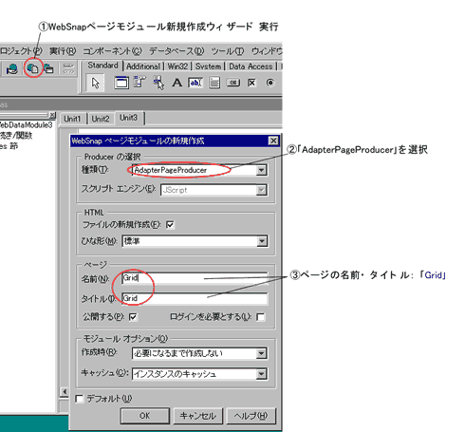Screen dimensions: 465x432
Task: Open the スクリプト エンジン JScript dropdown
Action: click(261, 190)
